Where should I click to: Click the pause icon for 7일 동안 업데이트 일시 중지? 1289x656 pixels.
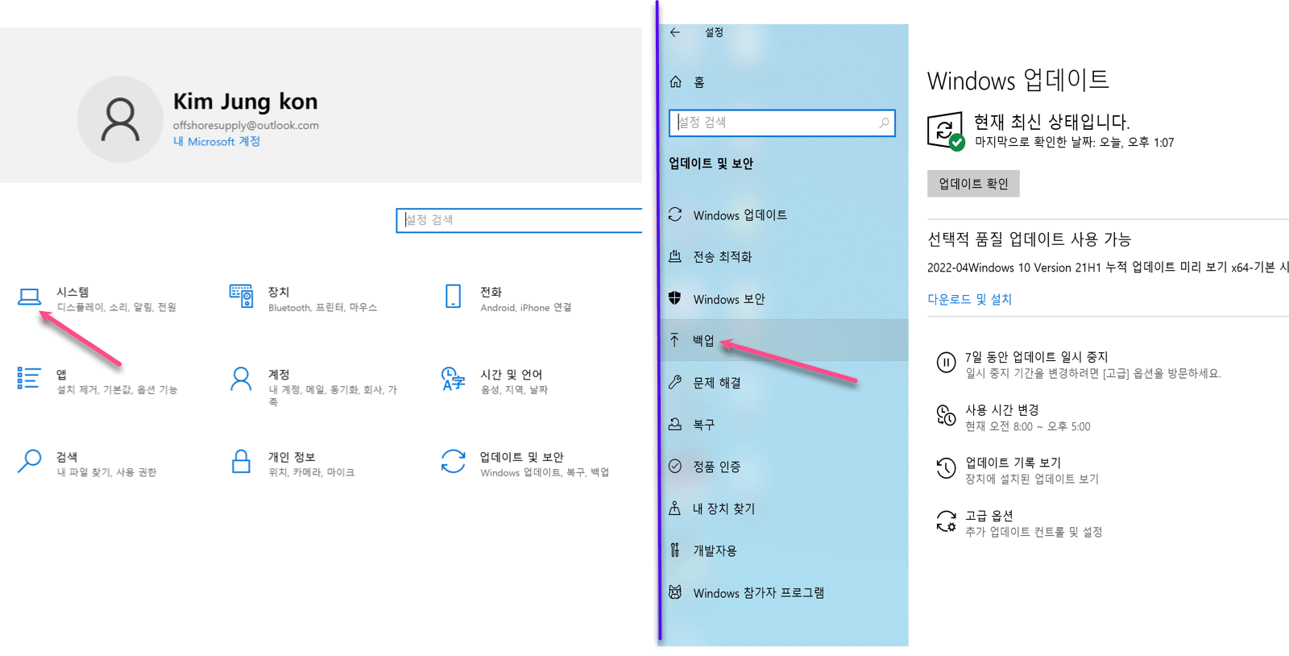(946, 363)
